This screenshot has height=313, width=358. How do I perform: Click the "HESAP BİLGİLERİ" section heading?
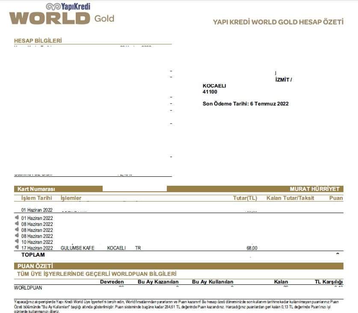(38, 41)
